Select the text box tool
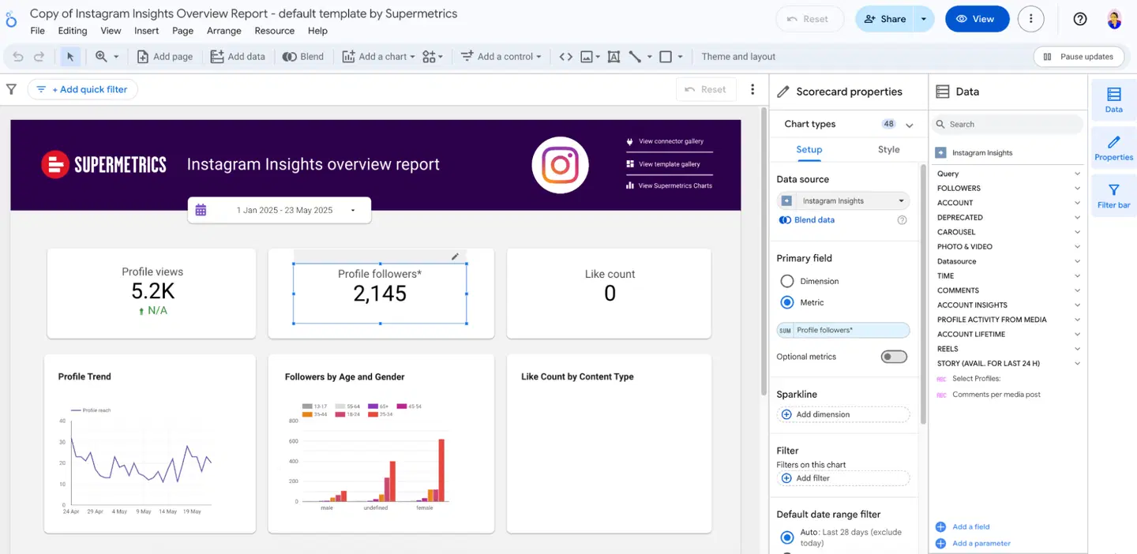This screenshot has width=1137, height=554. point(614,56)
